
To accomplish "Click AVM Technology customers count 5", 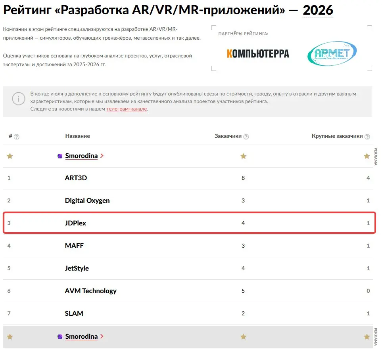I will point(243,291).
